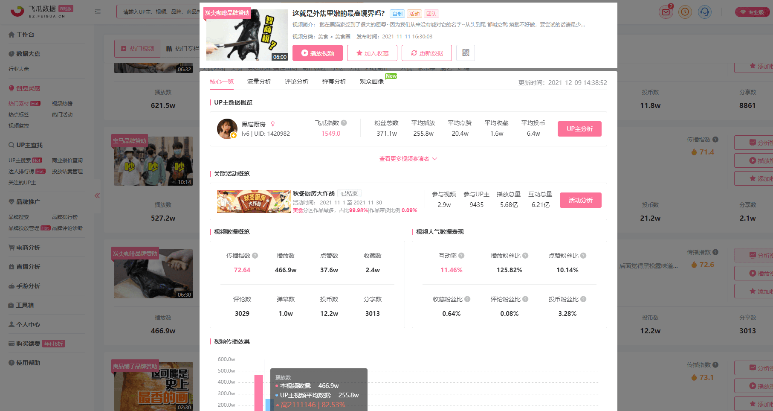Open customer service headset icon
Viewport: 773px width, 411px height.
(x=704, y=12)
